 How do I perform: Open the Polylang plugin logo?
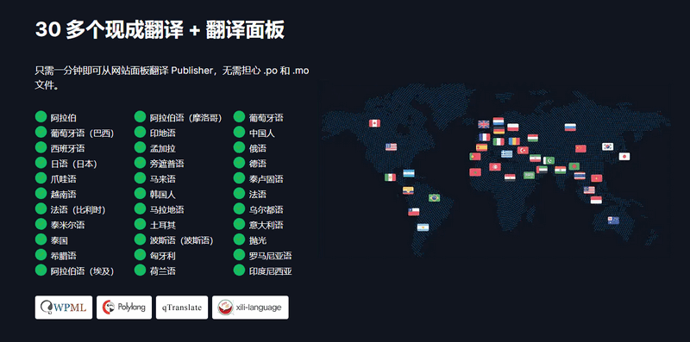pyautogui.click(x=124, y=308)
